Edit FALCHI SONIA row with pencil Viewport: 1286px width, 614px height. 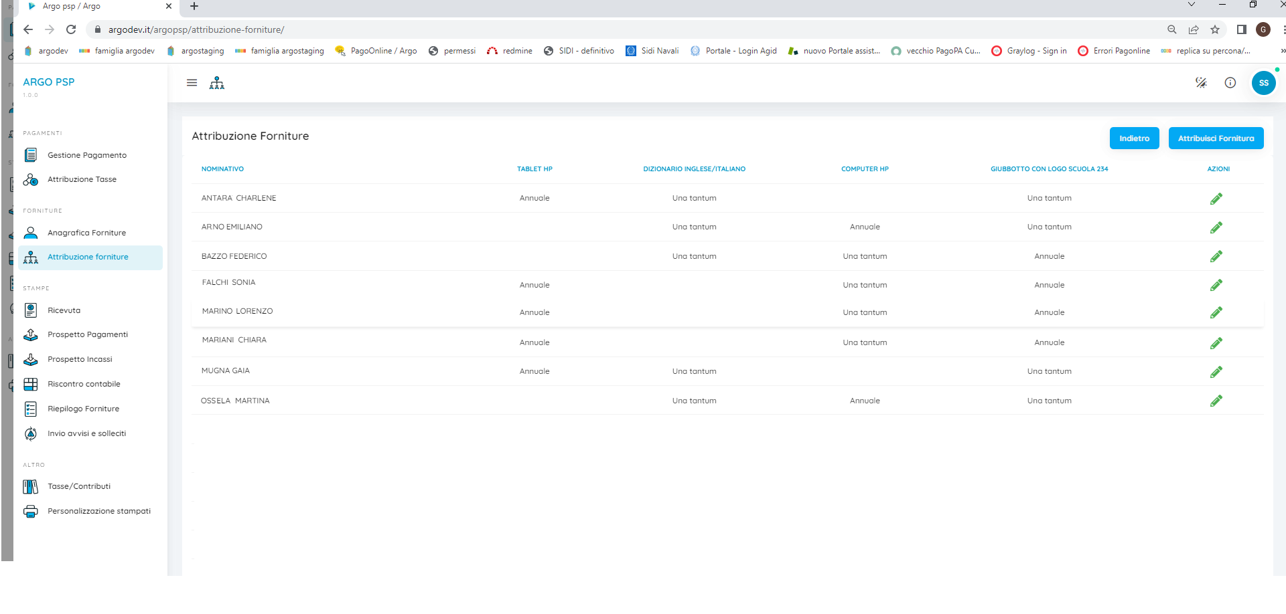pyautogui.click(x=1216, y=285)
